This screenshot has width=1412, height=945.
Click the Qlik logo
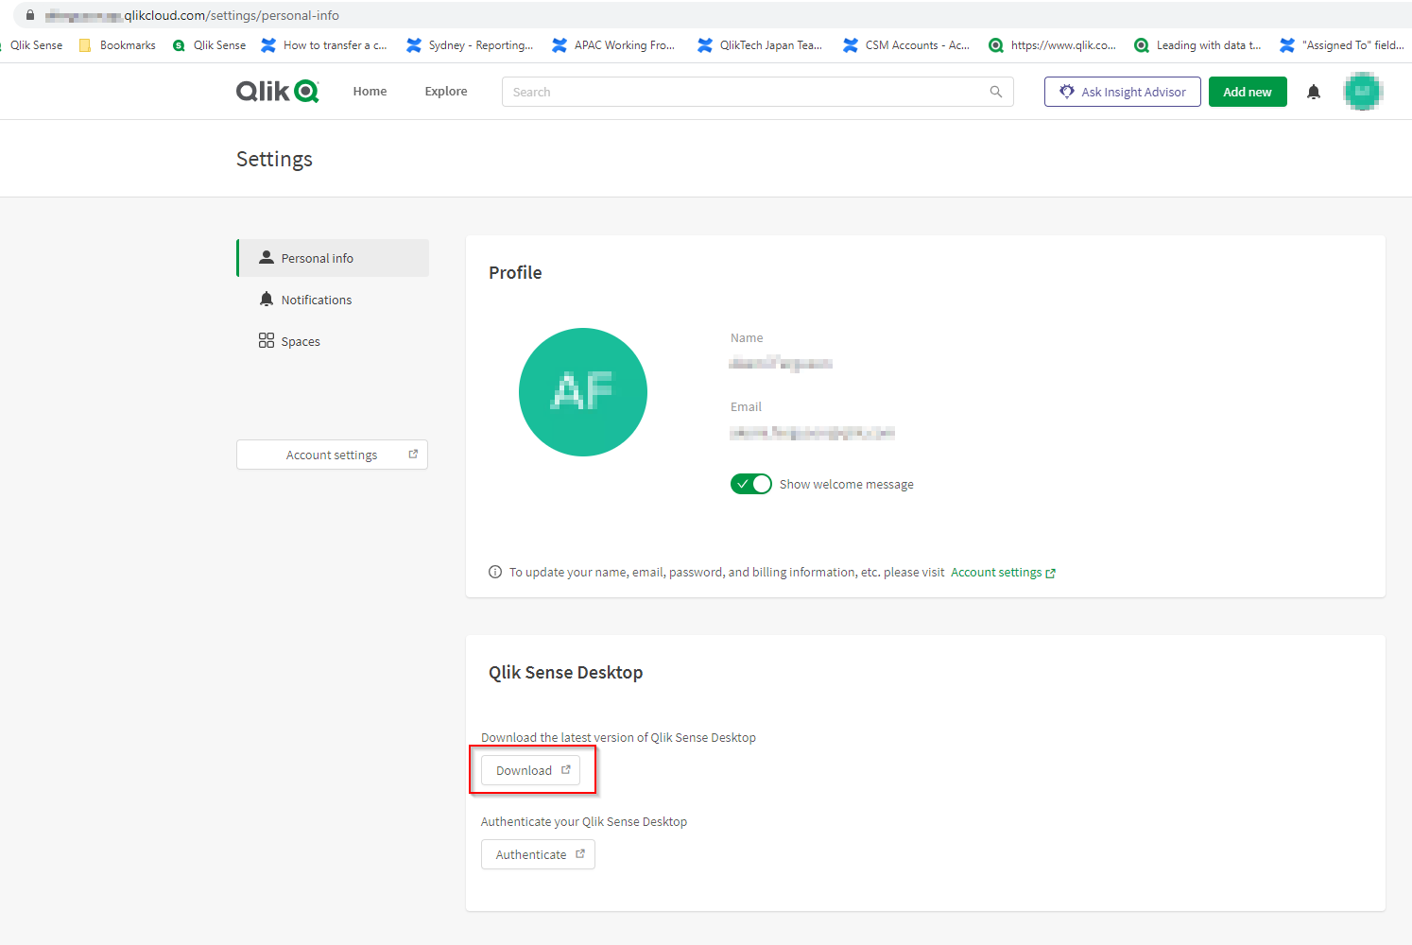[x=277, y=91]
